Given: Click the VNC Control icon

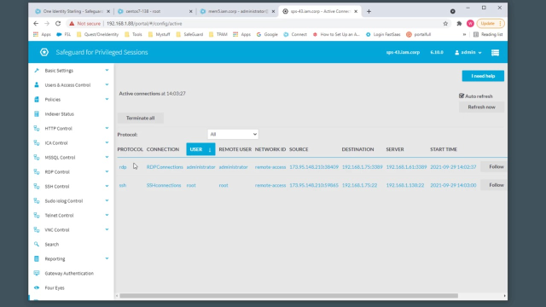Looking at the screenshot, I should (37, 229).
